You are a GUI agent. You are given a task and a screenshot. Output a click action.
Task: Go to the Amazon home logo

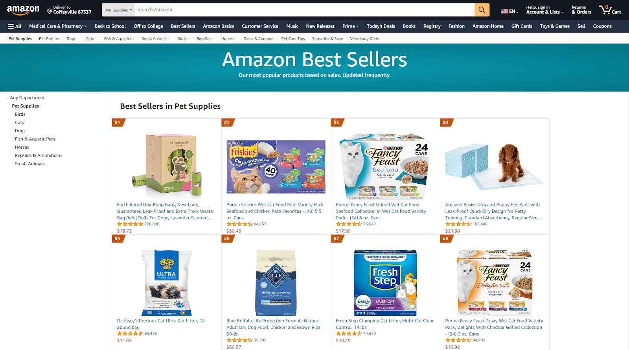pos(23,10)
